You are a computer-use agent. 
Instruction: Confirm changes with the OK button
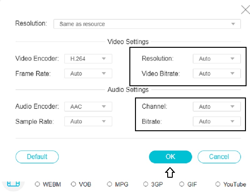click(170, 157)
